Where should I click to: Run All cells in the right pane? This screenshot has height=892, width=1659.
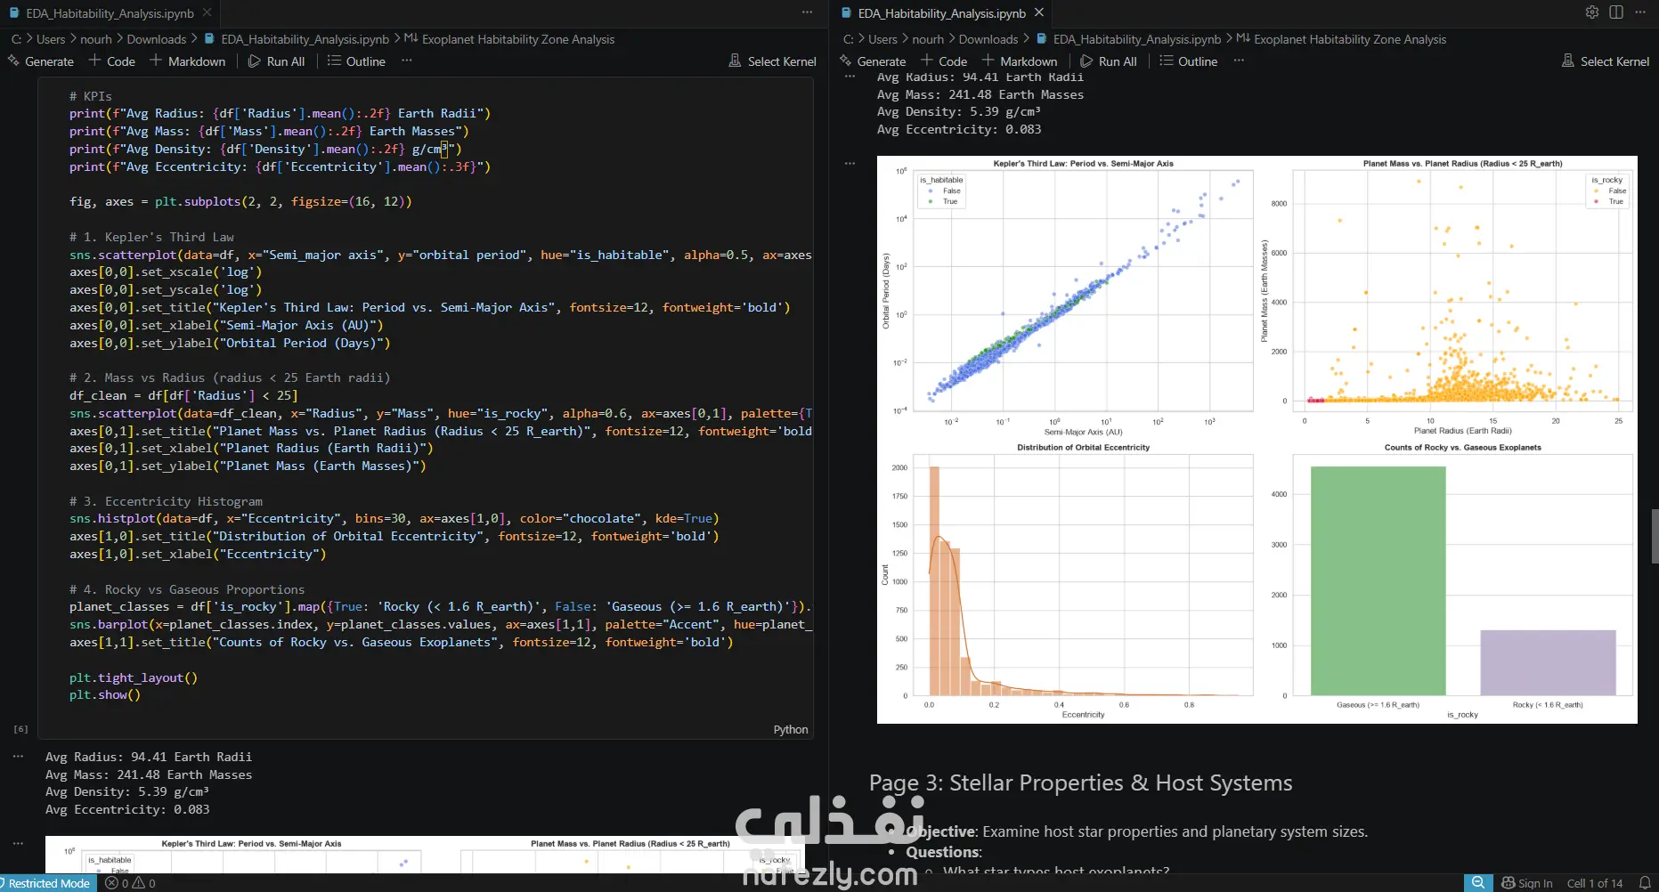click(x=1109, y=61)
